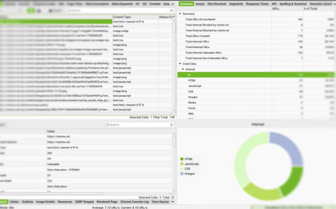
Task: Select the dark green HTML segment of donut chart
Action: coord(294,181)
